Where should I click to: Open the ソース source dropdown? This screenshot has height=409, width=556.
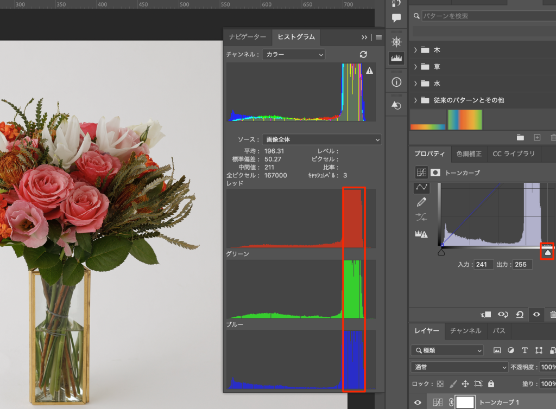321,139
